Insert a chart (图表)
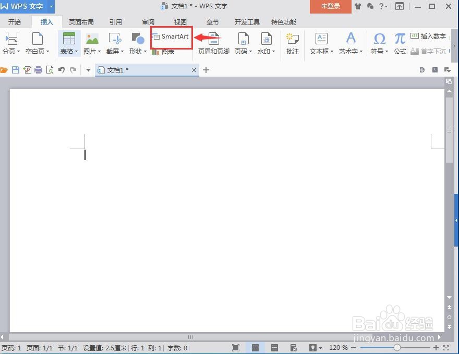 [163, 52]
